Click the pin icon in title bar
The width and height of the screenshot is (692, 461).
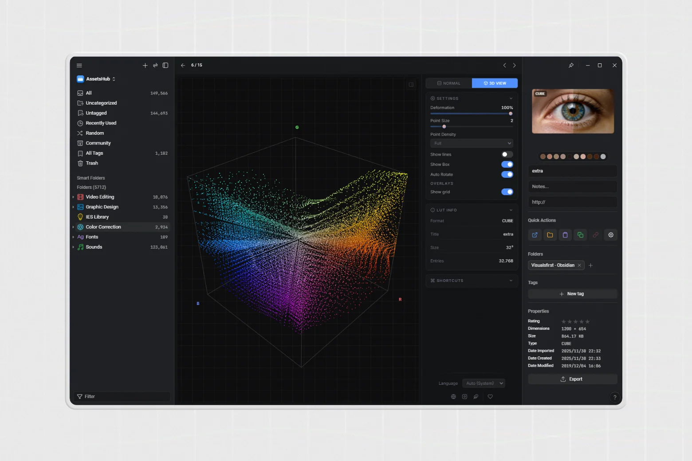point(571,65)
